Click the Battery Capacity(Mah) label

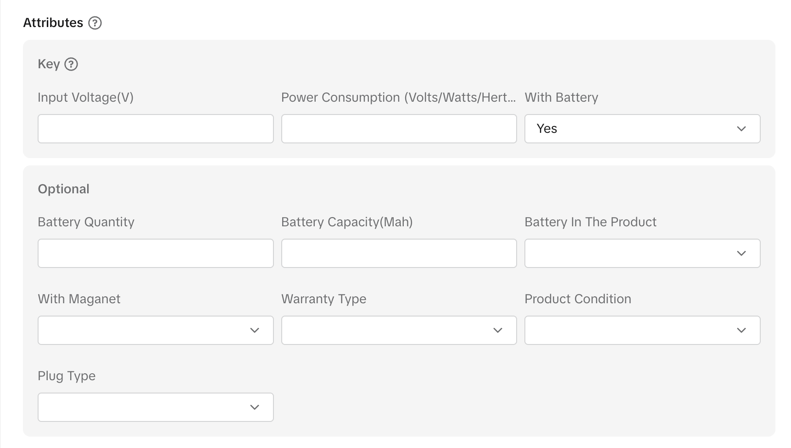tap(346, 222)
